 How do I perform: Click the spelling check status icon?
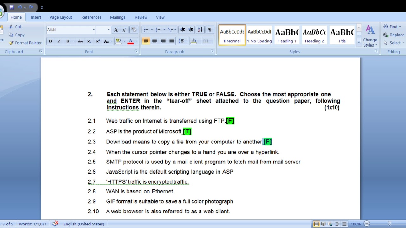pos(55,224)
